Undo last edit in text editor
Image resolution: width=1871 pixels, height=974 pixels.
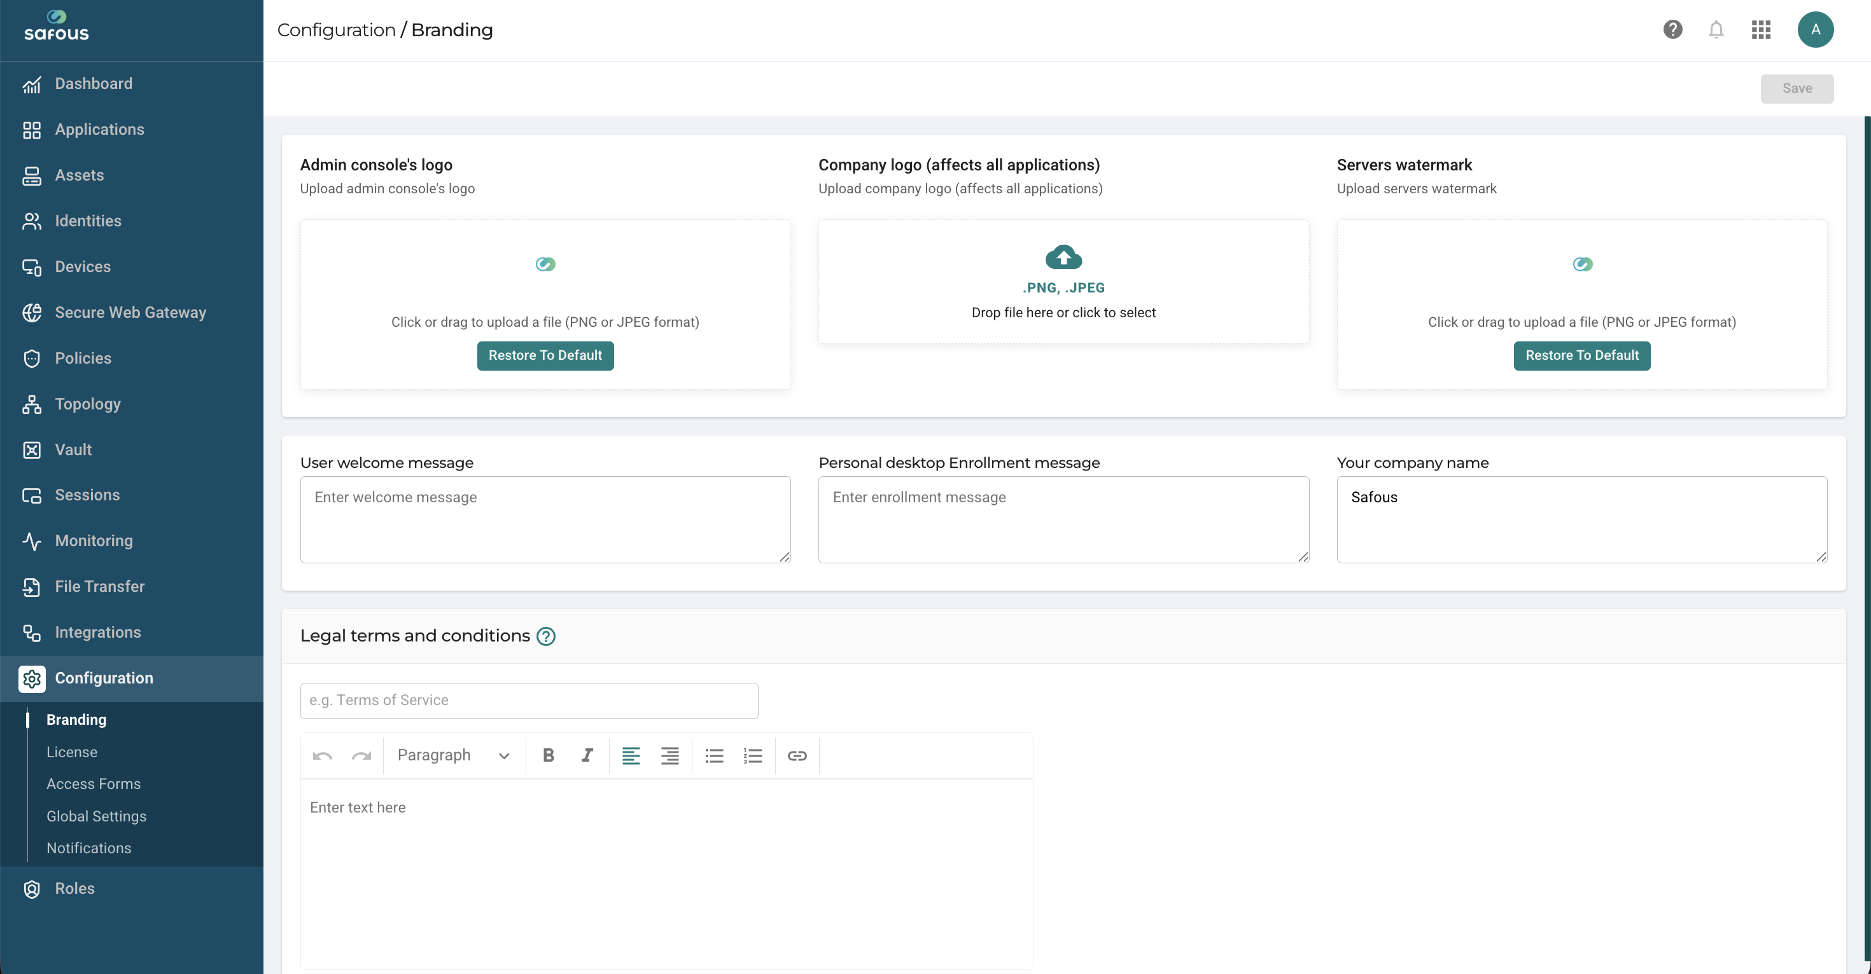pos(323,755)
